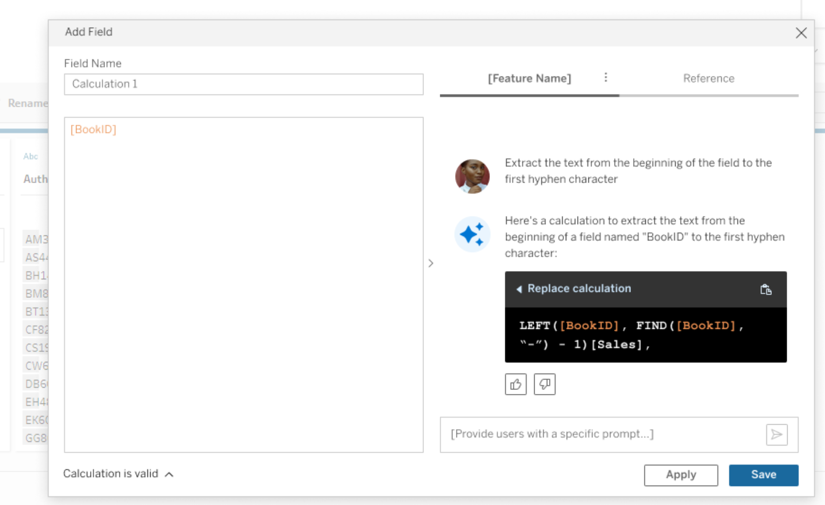The height and width of the screenshot is (505, 825).
Task: Click the persona avatar image
Action: (x=472, y=176)
